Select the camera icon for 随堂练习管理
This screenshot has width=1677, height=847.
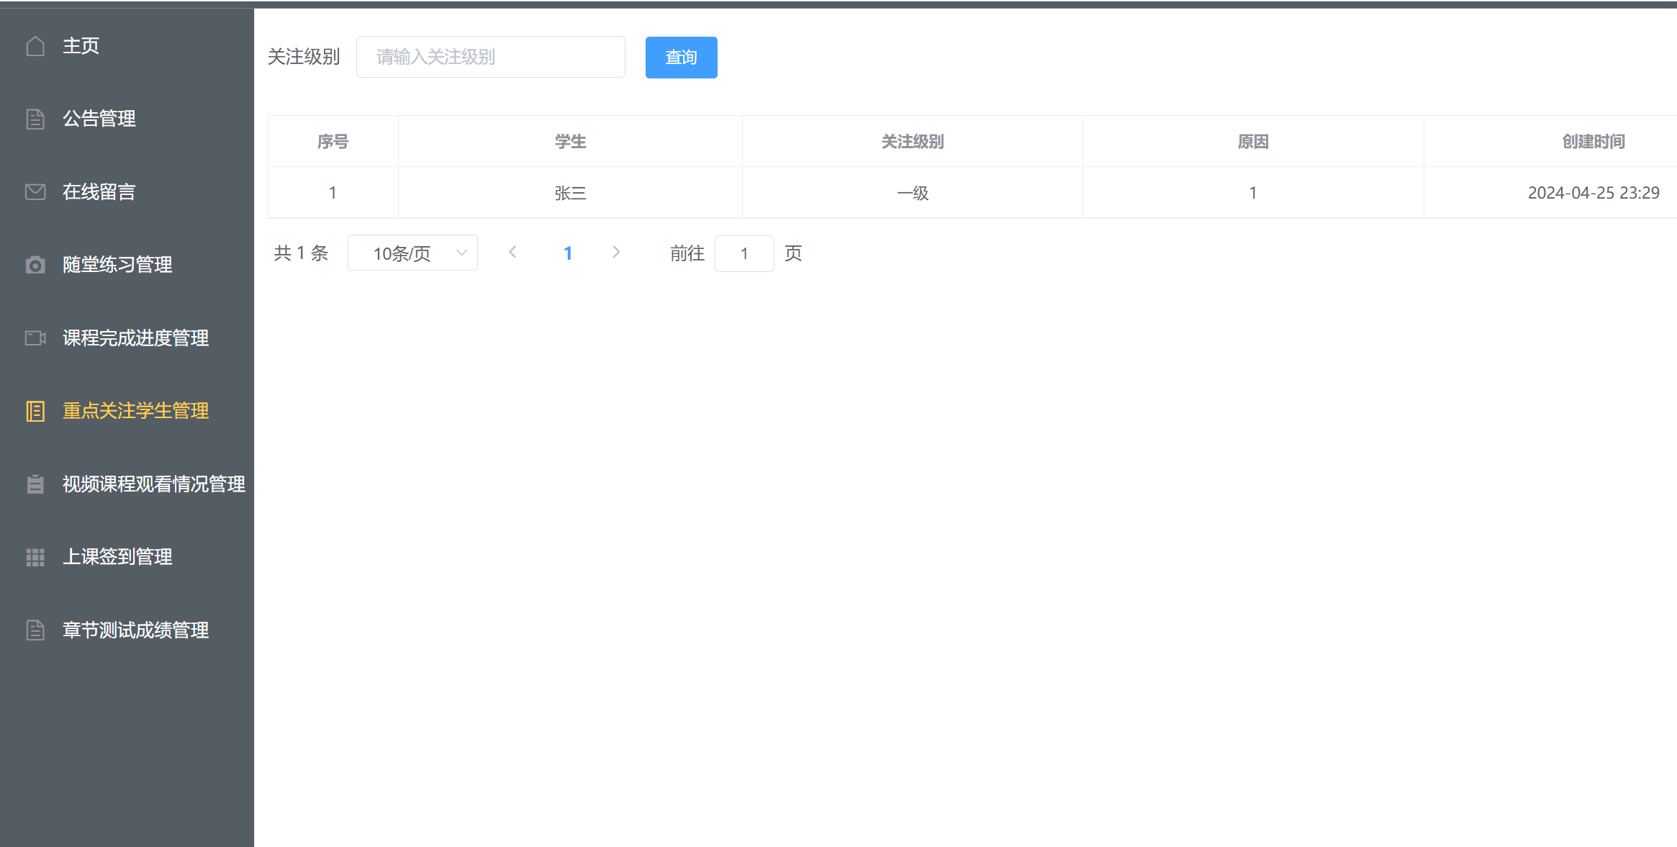point(35,265)
